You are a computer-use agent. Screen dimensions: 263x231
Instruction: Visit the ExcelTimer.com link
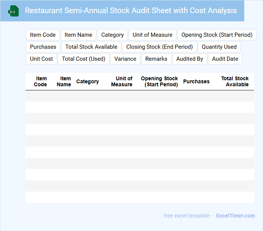[x=235, y=216]
